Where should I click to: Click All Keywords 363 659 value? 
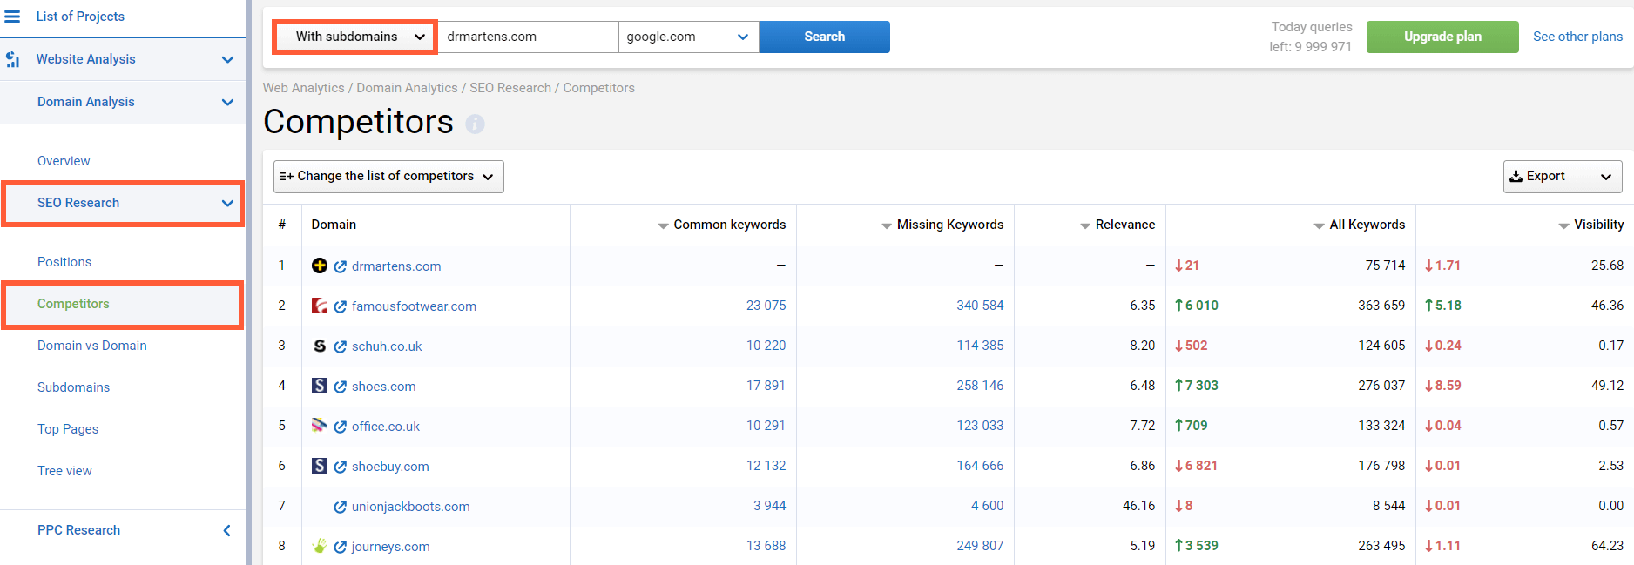[x=1381, y=306]
